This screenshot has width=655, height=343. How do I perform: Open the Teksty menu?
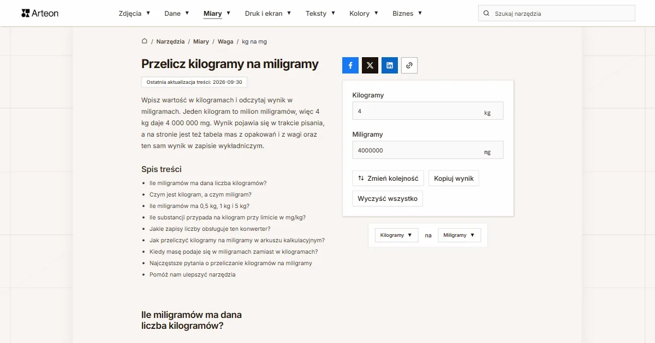pyautogui.click(x=320, y=13)
